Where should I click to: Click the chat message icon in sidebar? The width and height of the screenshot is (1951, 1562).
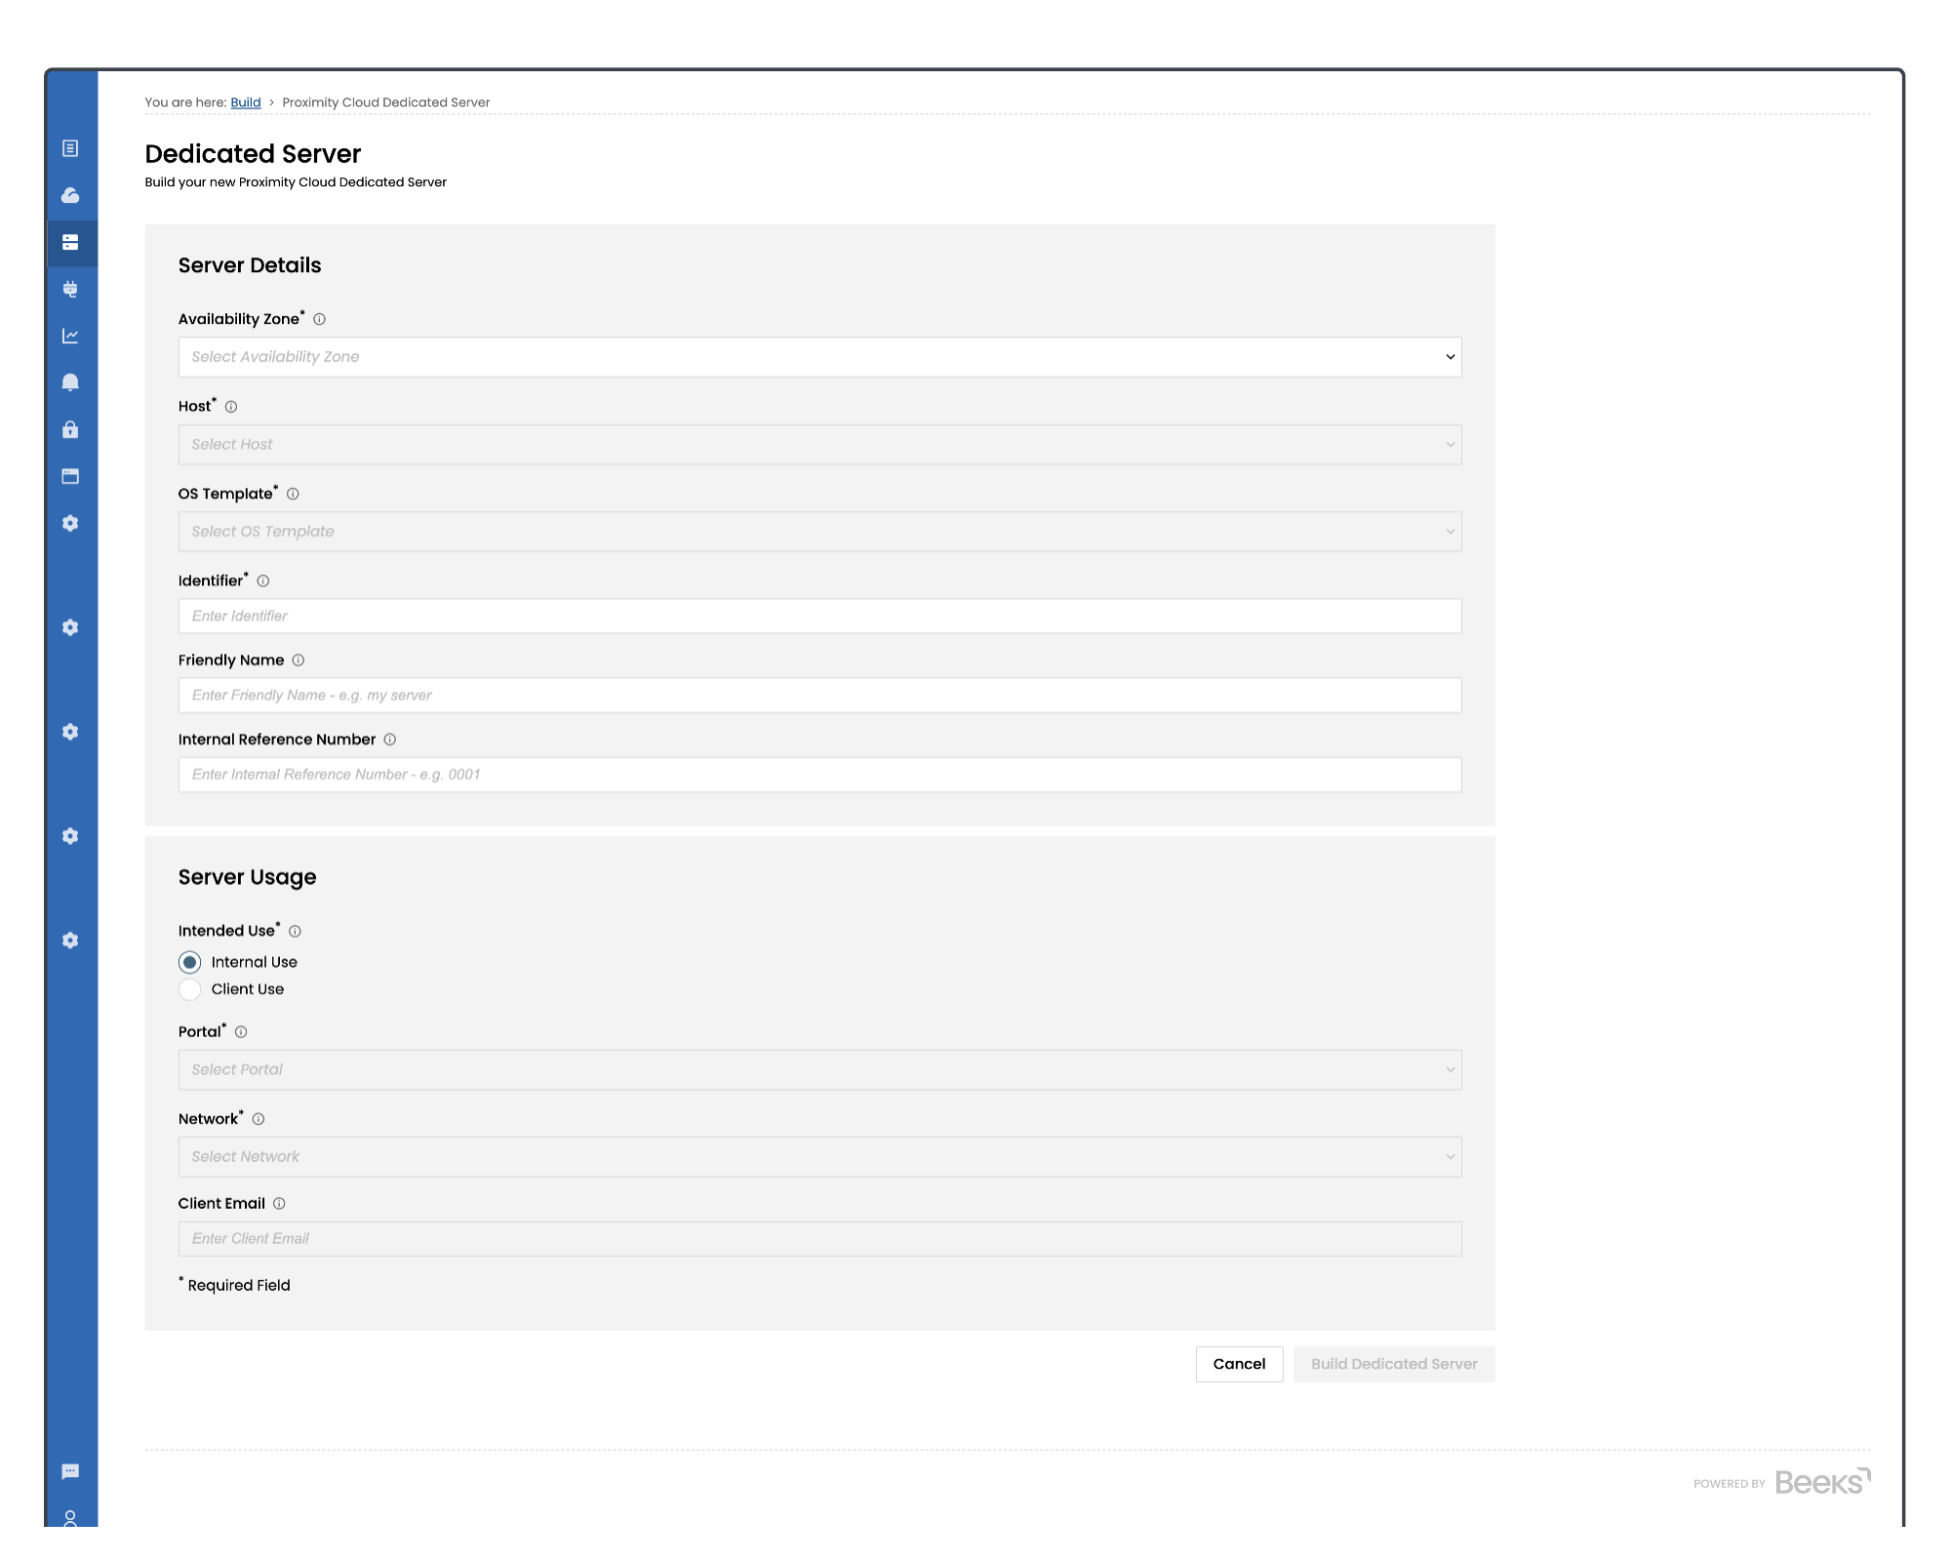click(x=70, y=1471)
